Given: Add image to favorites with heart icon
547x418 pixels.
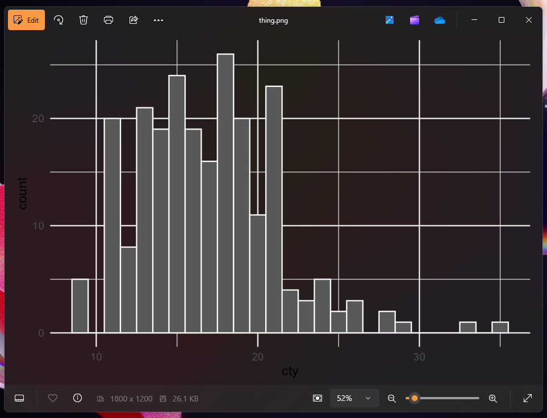Looking at the screenshot, I should (53, 398).
